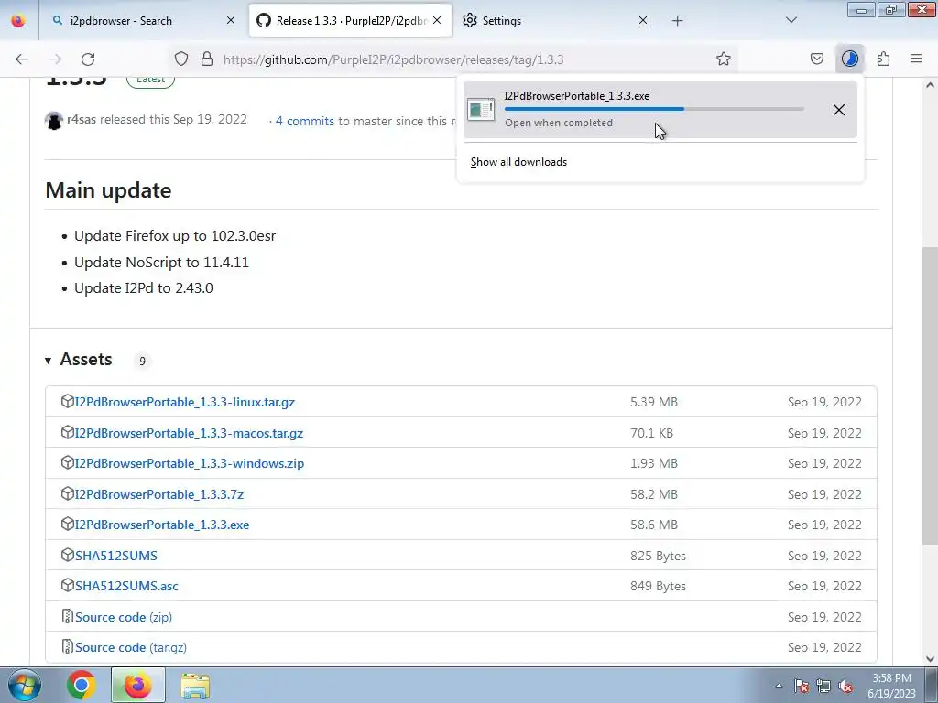The image size is (938, 703).
Task: Click the page vertical scrollbar thumb
Action: (930, 395)
